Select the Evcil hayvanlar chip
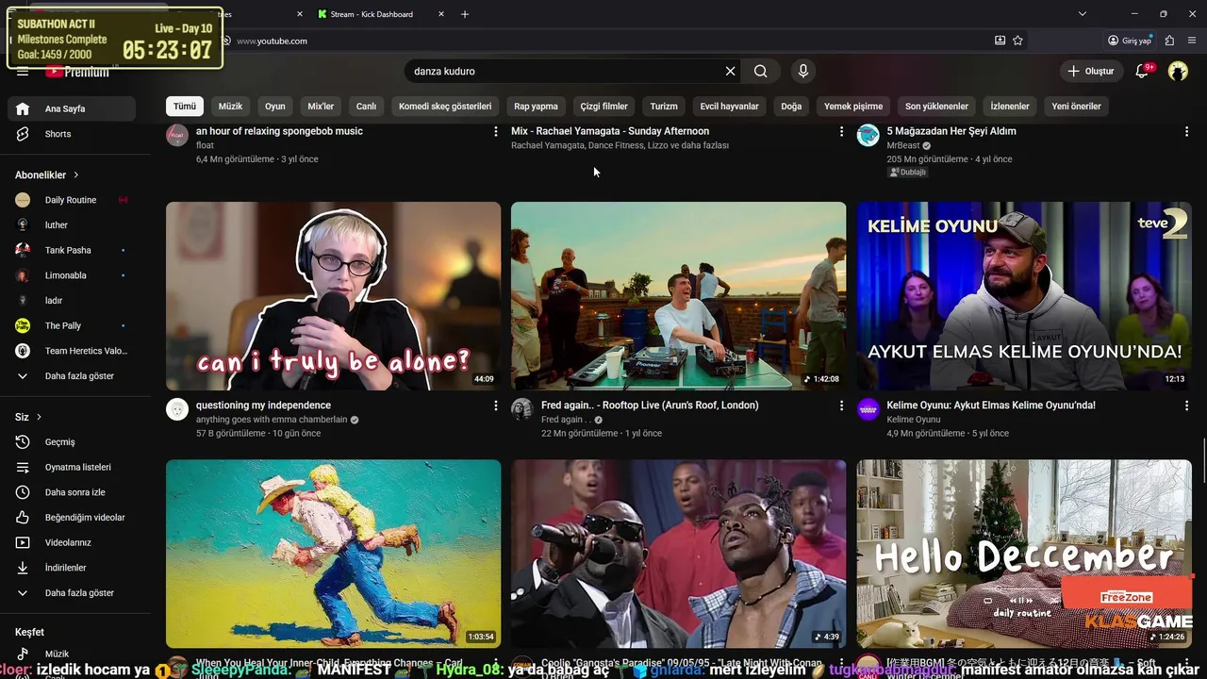 [729, 107]
